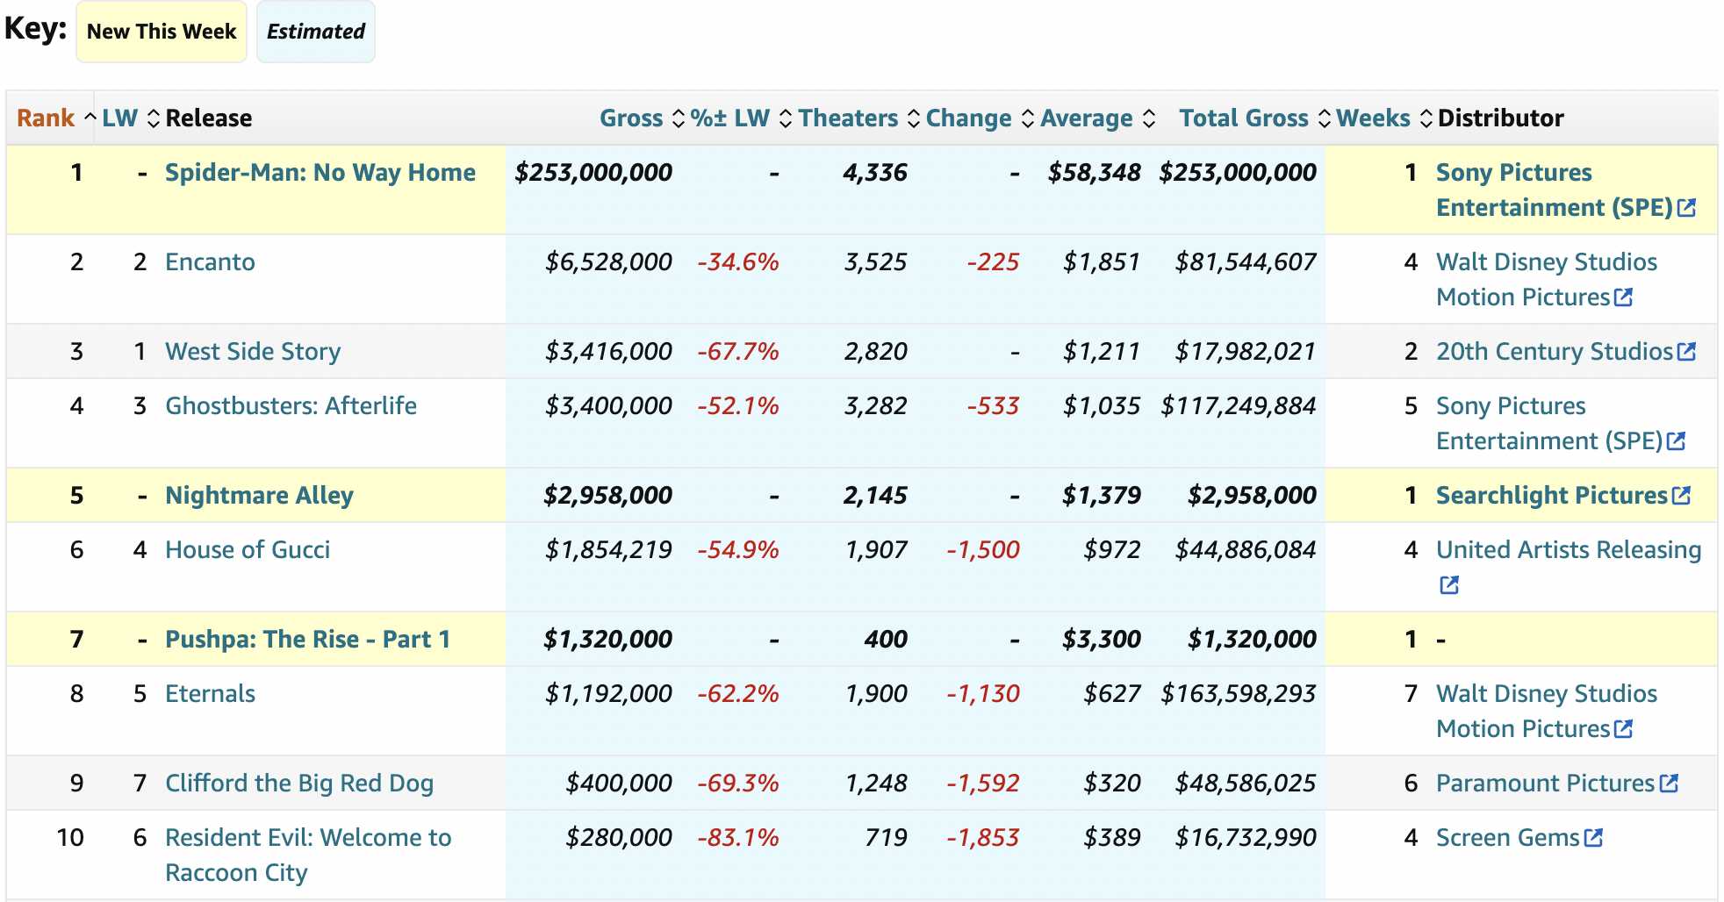Select the -34.6% change for Encanto
Screen dimensions: 1724x902
[738, 262]
